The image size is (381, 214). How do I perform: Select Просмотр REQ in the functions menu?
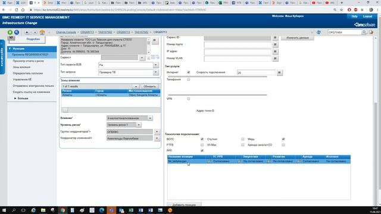click(x=32, y=55)
